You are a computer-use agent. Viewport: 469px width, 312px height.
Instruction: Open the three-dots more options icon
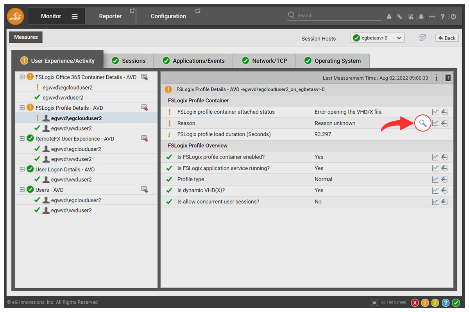[x=432, y=16]
